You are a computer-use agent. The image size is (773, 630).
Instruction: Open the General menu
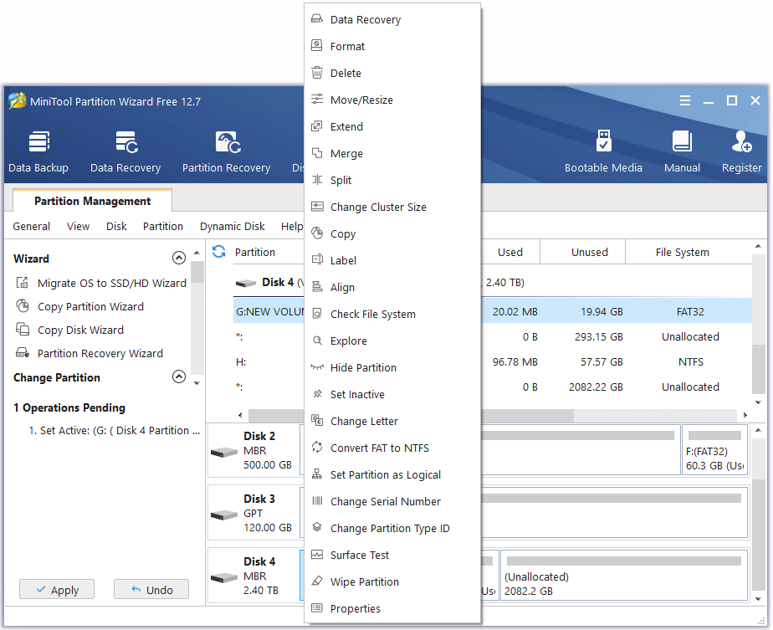[x=32, y=226]
